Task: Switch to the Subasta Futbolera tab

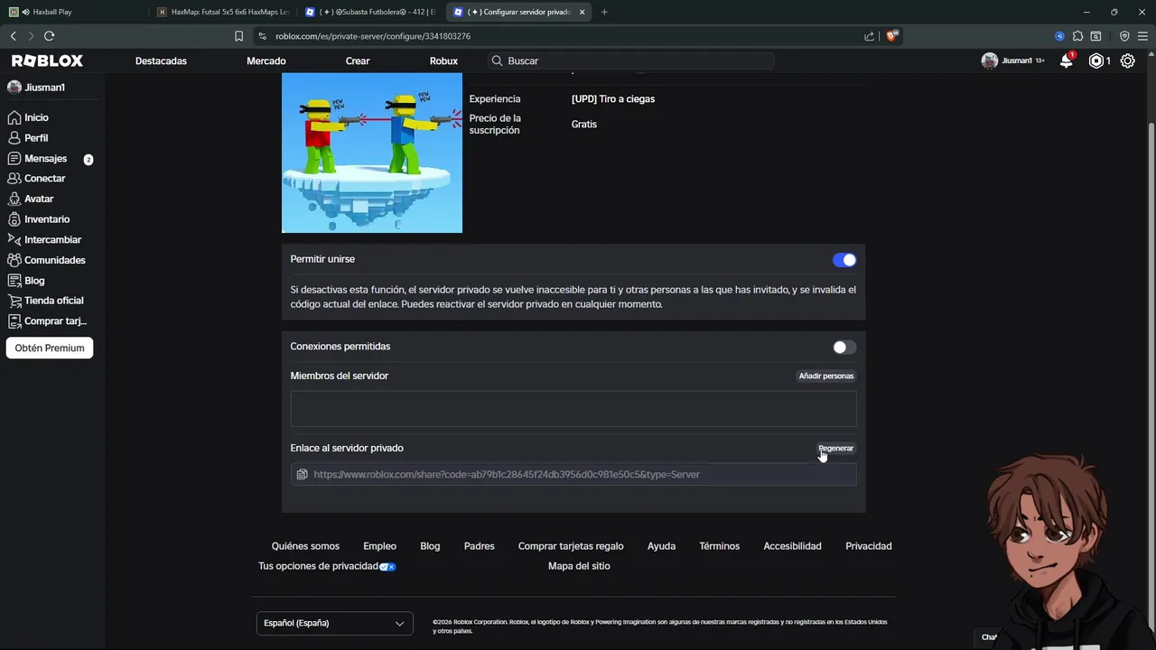Action: [370, 12]
